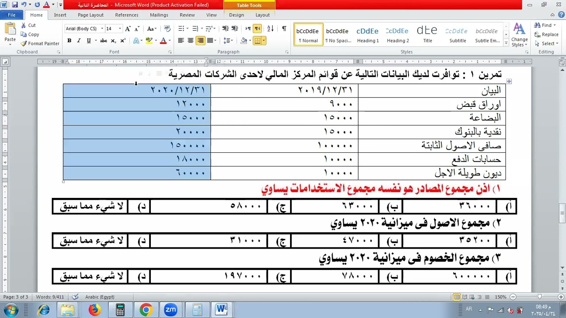
Task: Open the Change Case dropdown
Action: coord(152,29)
